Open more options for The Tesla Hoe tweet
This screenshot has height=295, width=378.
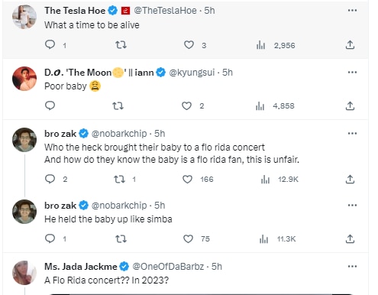tap(352, 11)
